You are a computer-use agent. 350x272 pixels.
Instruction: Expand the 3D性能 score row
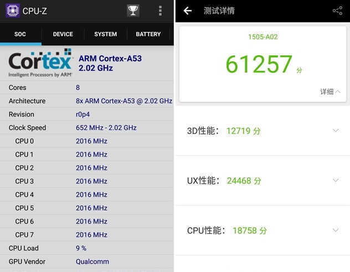335,131
